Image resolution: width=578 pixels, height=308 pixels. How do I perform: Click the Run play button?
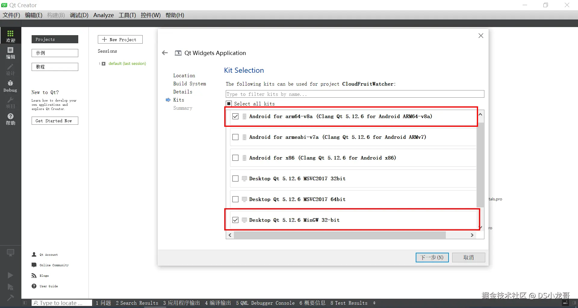coord(10,275)
